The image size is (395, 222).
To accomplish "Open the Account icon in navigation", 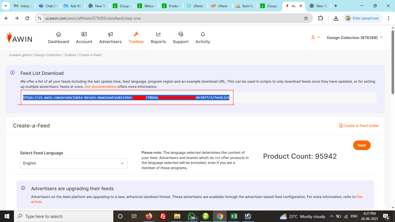I will pyautogui.click(x=84, y=34).
